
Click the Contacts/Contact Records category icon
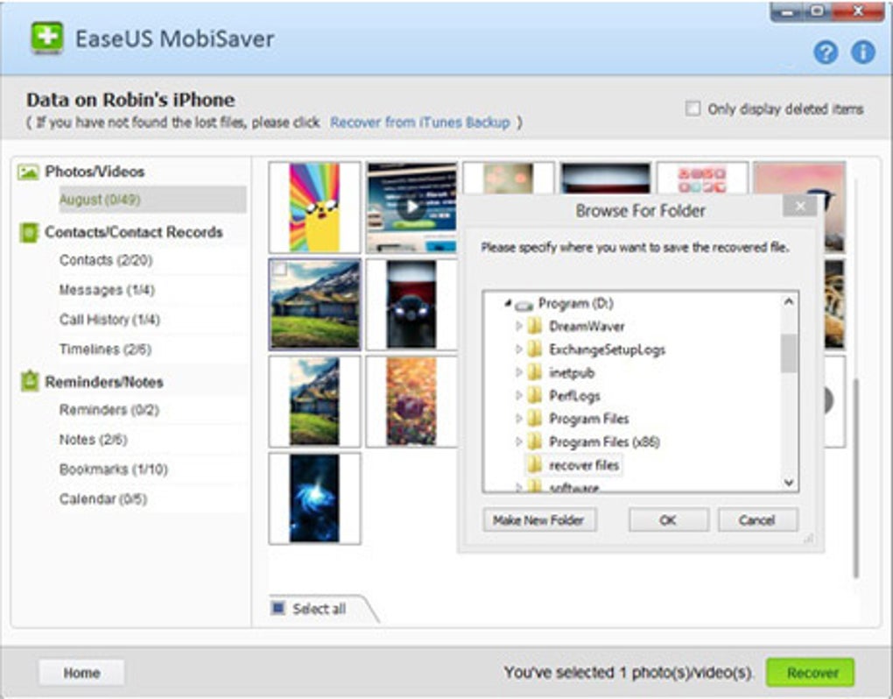[x=29, y=232]
